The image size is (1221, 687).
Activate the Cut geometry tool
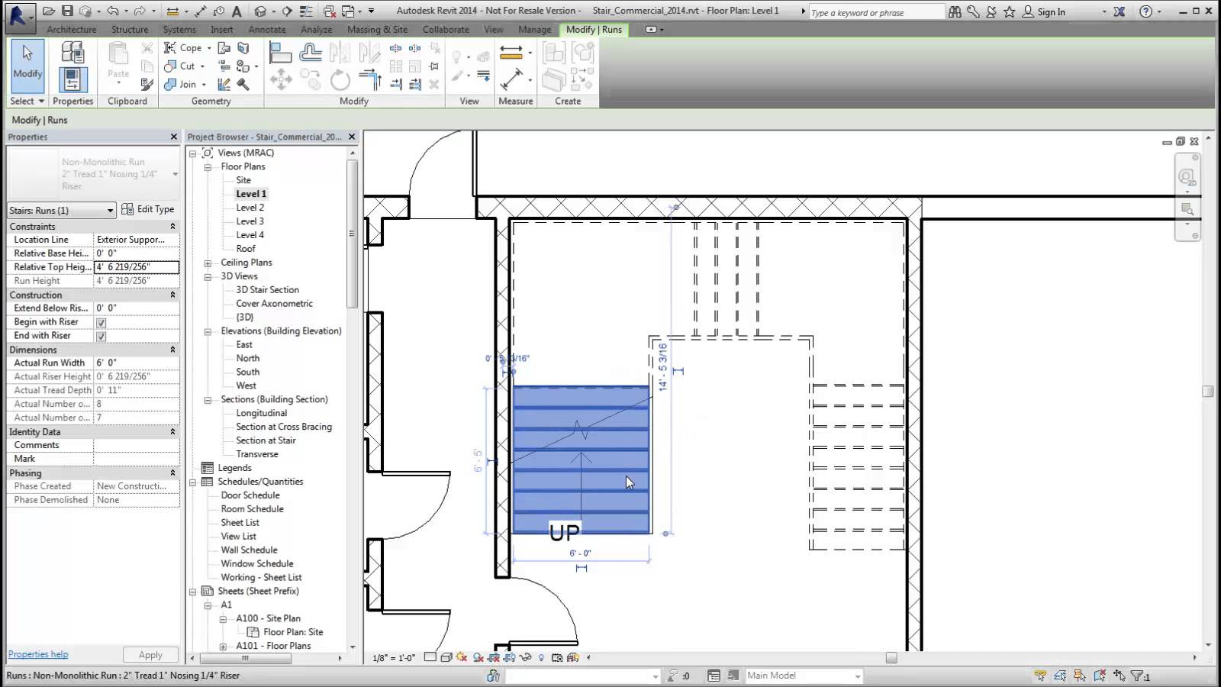[184, 66]
